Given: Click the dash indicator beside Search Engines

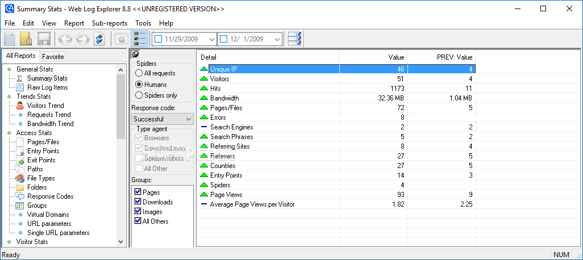Looking at the screenshot, I should click(204, 127).
